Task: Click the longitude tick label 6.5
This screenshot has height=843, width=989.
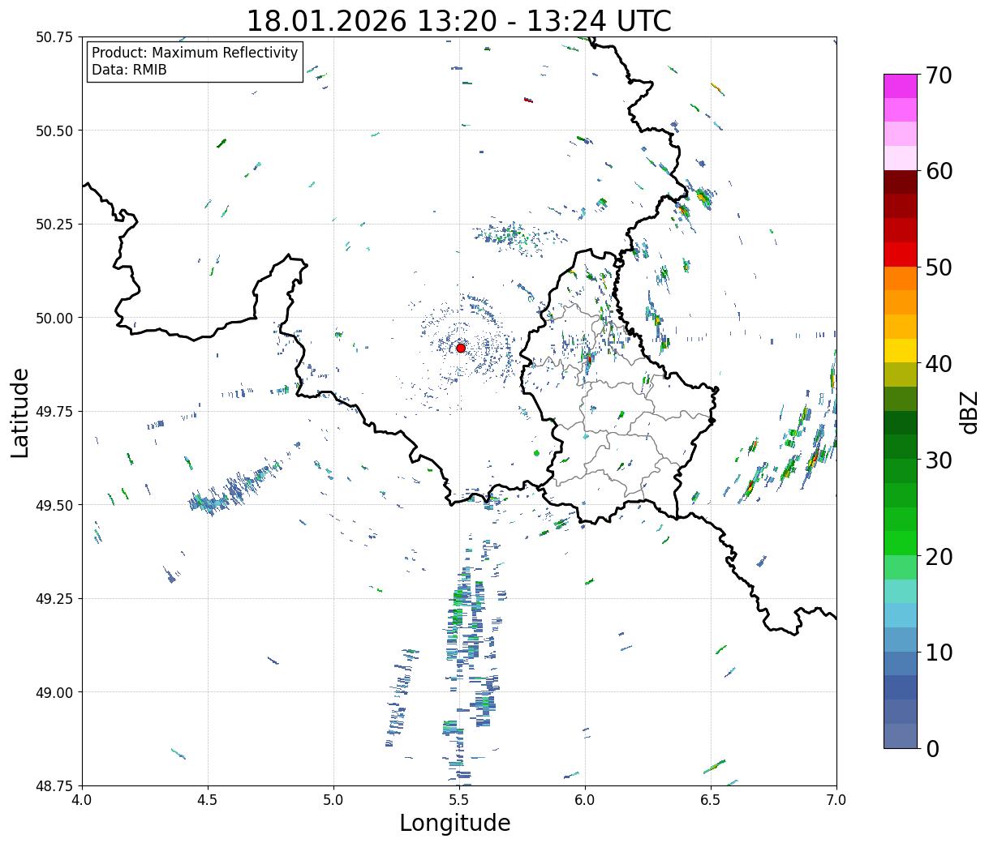Action: (x=711, y=799)
